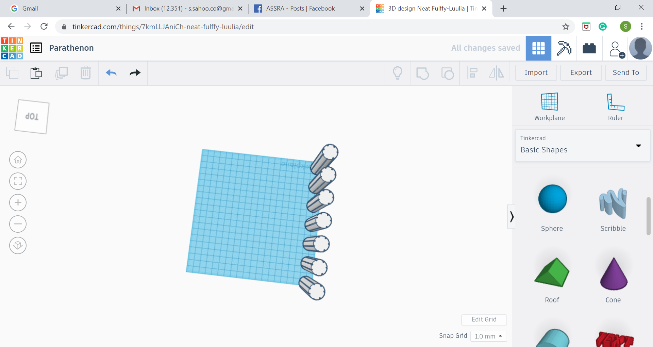Click the shapes panel scrollbar
The image size is (653, 347).
(648, 216)
